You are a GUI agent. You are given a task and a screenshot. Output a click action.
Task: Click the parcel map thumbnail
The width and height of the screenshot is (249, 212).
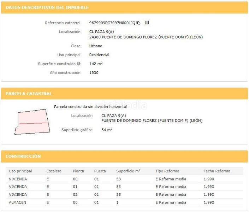point(31,122)
